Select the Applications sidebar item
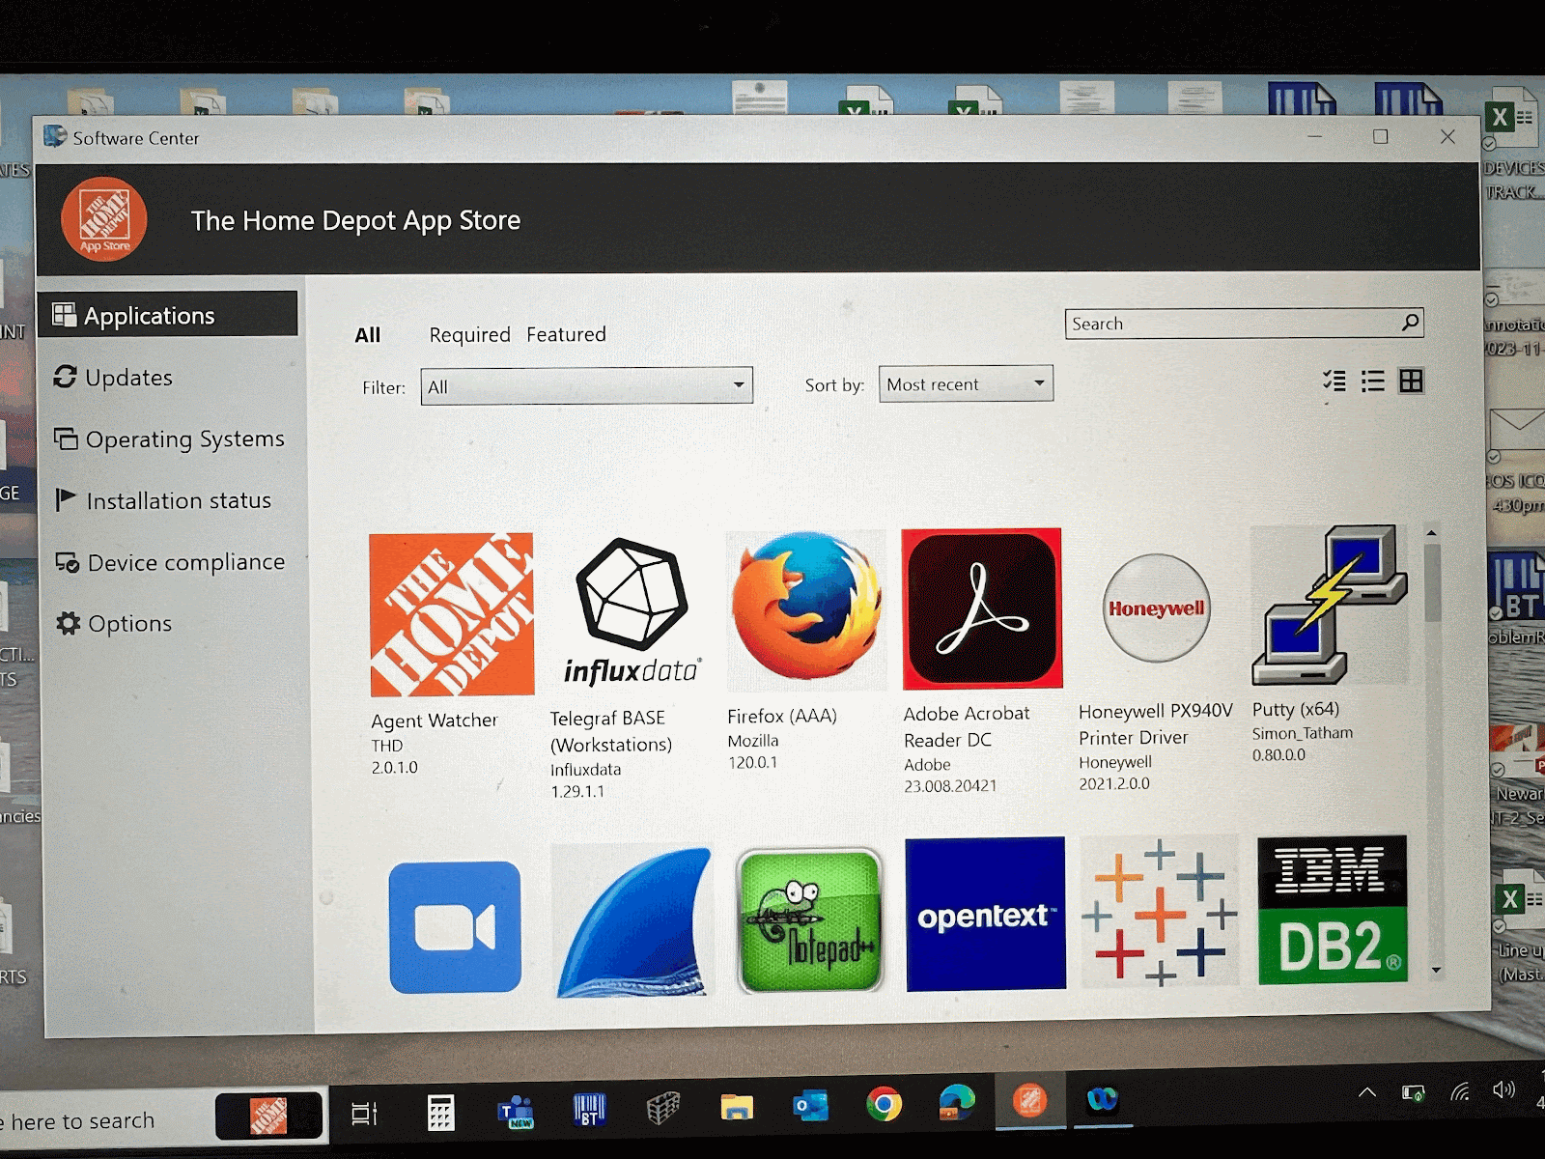This screenshot has width=1545, height=1159. pyautogui.click(x=168, y=315)
